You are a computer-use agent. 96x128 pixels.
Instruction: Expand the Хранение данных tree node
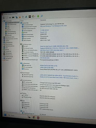coord(3,46)
